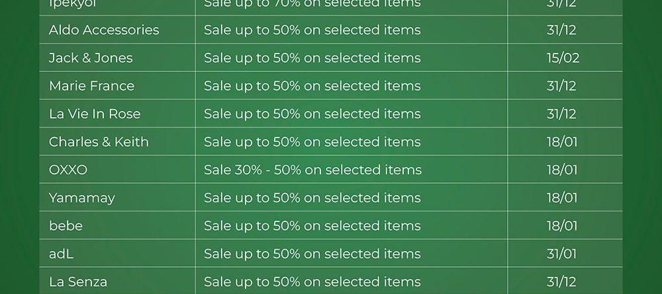Click the La Vie In Rose sale offer text
The image size is (662, 294).
[312, 114]
